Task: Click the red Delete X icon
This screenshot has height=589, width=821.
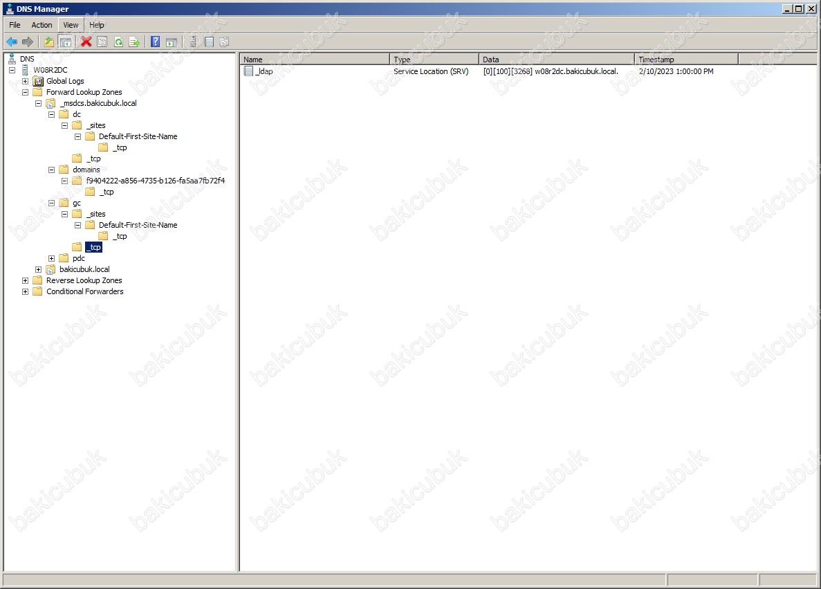Action: [x=86, y=42]
